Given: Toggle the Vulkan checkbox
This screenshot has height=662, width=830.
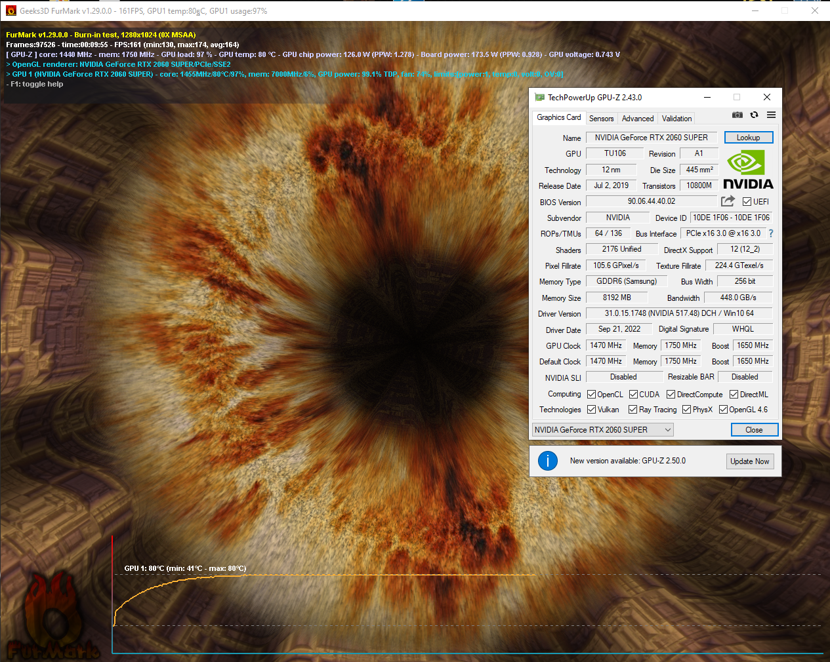Looking at the screenshot, I should [x=591, y=410].
